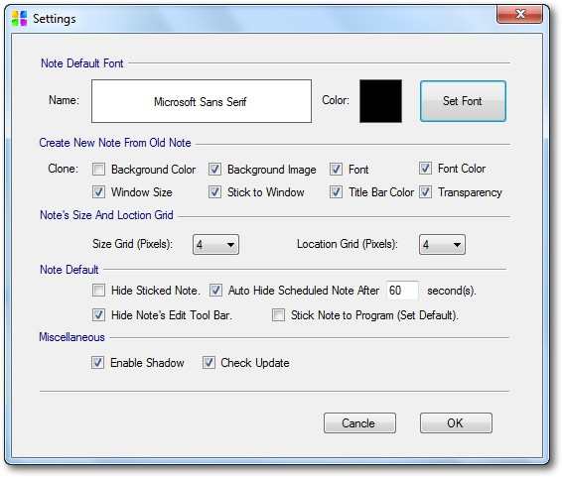Click the 'Note Default Font' section heading
Image resolution: width=562 pixels, height=477 pixels.
[x=82, y=63]
